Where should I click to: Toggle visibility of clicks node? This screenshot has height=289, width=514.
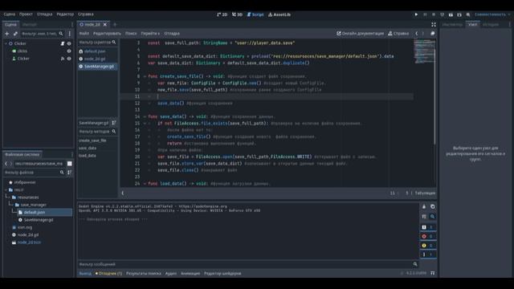(69, 51)
